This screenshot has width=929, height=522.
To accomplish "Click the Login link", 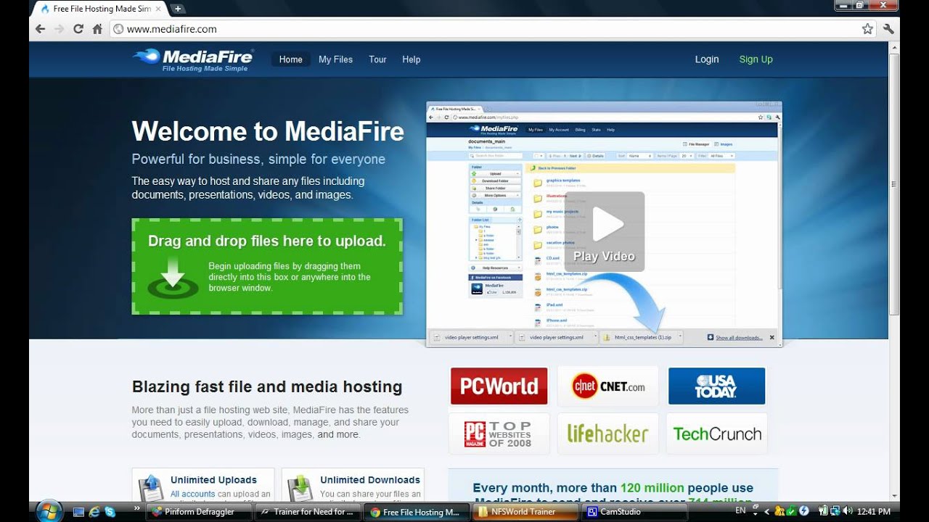I will pyautogui.click(x=707, y=59).
